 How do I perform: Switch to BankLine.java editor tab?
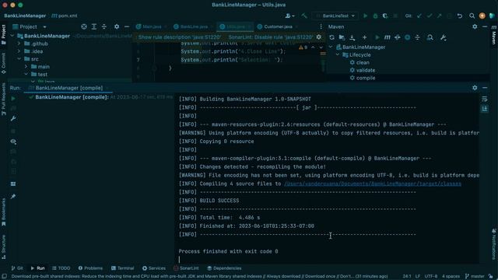[194, 26]
